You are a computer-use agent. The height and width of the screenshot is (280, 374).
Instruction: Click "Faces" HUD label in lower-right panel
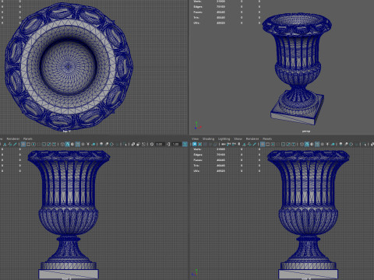click(x=198, y=160)
